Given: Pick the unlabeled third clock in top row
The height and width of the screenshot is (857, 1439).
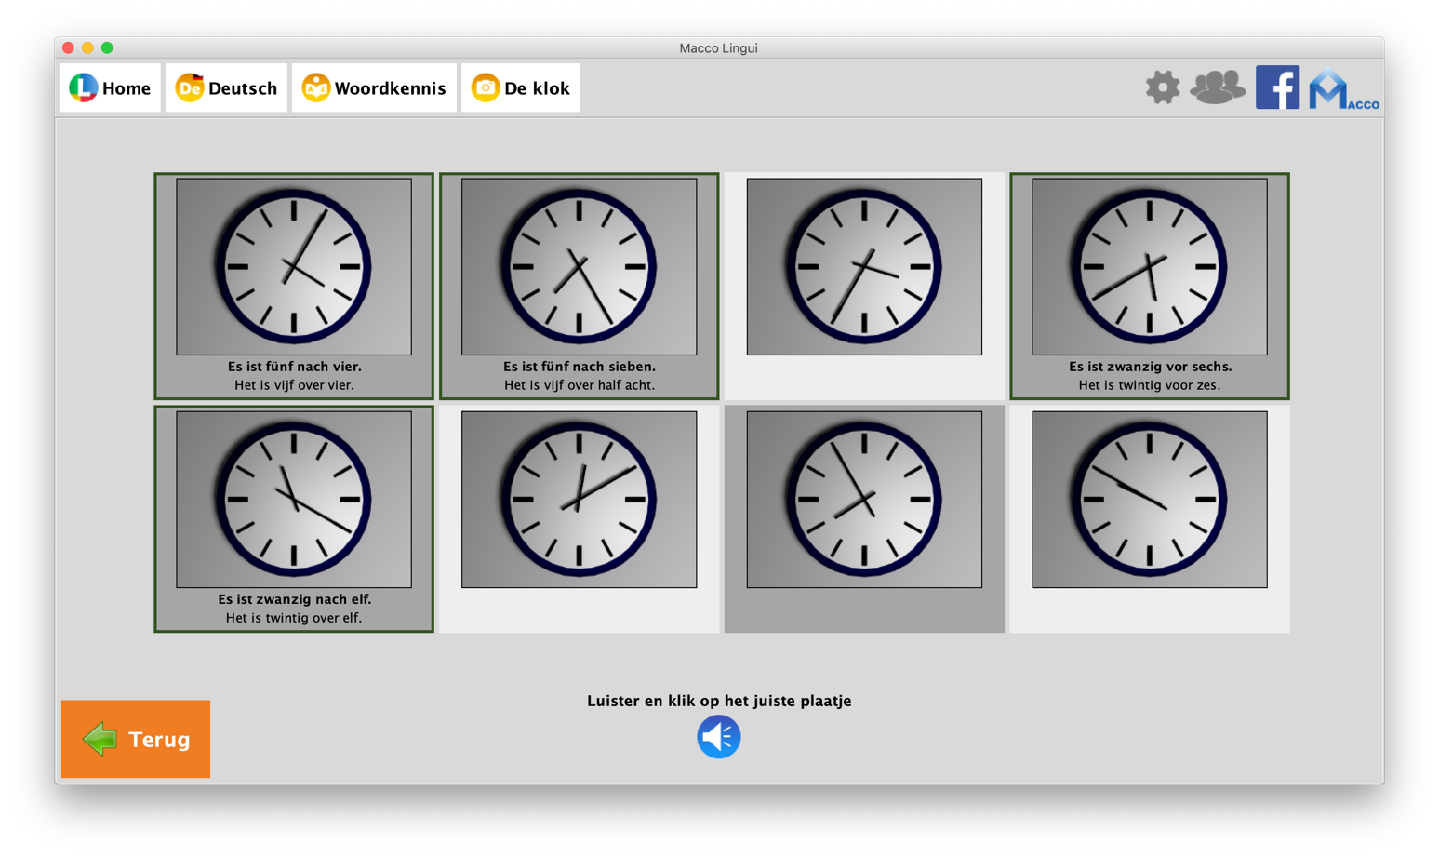Looking at the screenshot, I should pyautogui.click(x=864, y=267).
